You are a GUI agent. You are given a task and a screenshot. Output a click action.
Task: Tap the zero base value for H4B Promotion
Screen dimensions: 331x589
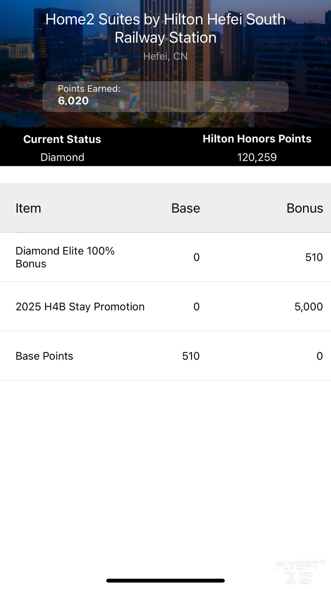(x=197, y=307)
